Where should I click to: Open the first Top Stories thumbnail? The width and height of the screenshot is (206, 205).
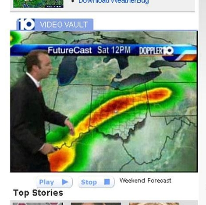coord(38,204)
